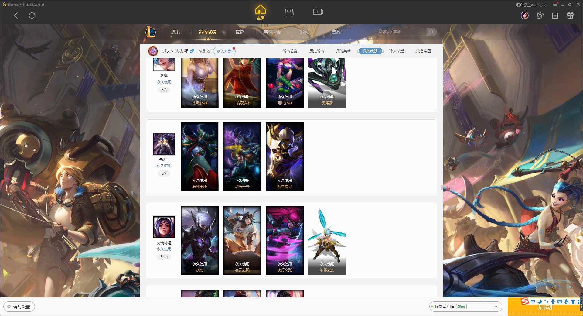Open Sogou skin shirt icon
The image size is (583, 316).
[573, 301]
